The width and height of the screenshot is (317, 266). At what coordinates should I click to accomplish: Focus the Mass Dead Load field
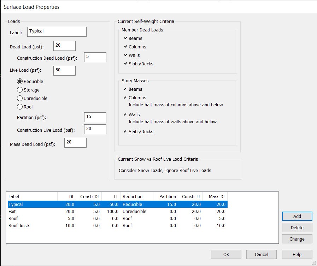pos(75,143)
